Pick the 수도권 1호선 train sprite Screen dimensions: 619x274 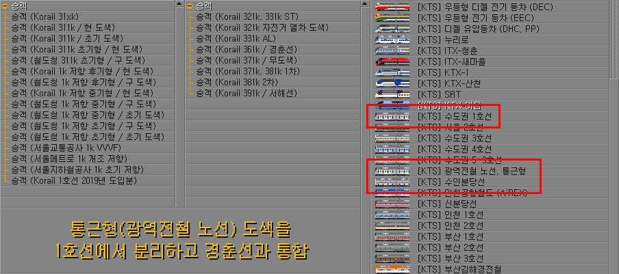(x=392, y=117)
